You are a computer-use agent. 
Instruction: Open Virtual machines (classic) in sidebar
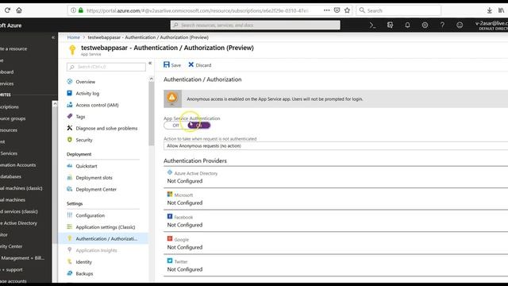[21, 188]
